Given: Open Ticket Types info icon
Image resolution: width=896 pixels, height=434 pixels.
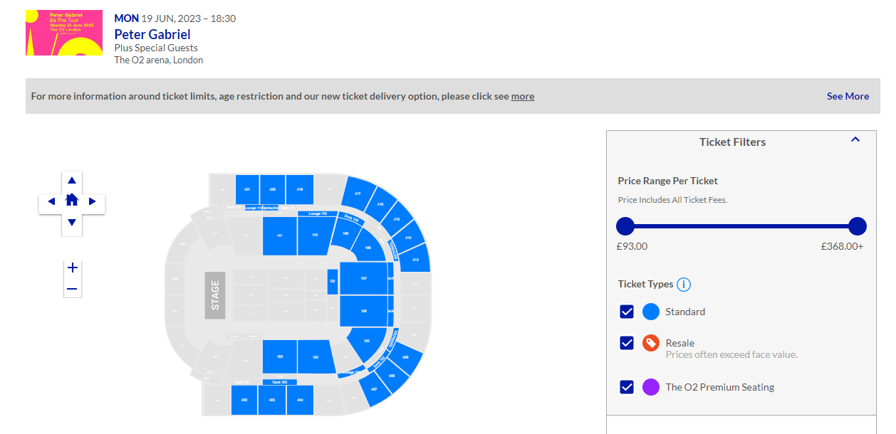Looking at the screenshot, I should point(684,285).
